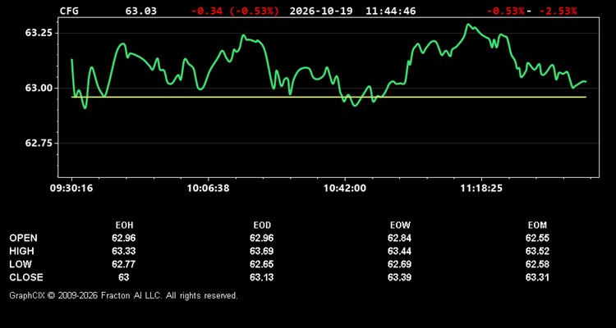Click the date 2026-10-19
Viewport: 616px width, 328px height.
[x=321, y=11]
